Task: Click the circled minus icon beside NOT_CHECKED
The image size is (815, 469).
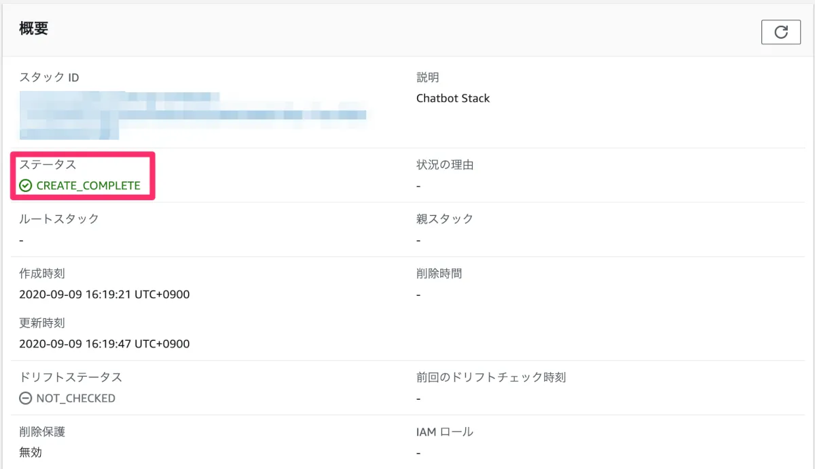Action: click(26, 398)
